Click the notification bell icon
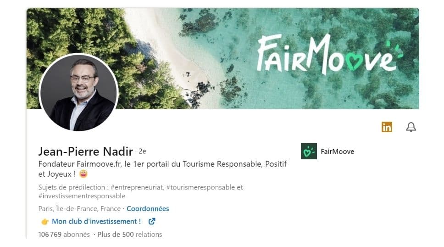 pos(411,127)
